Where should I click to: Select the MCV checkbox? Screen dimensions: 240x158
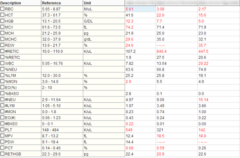pos(3,27)
